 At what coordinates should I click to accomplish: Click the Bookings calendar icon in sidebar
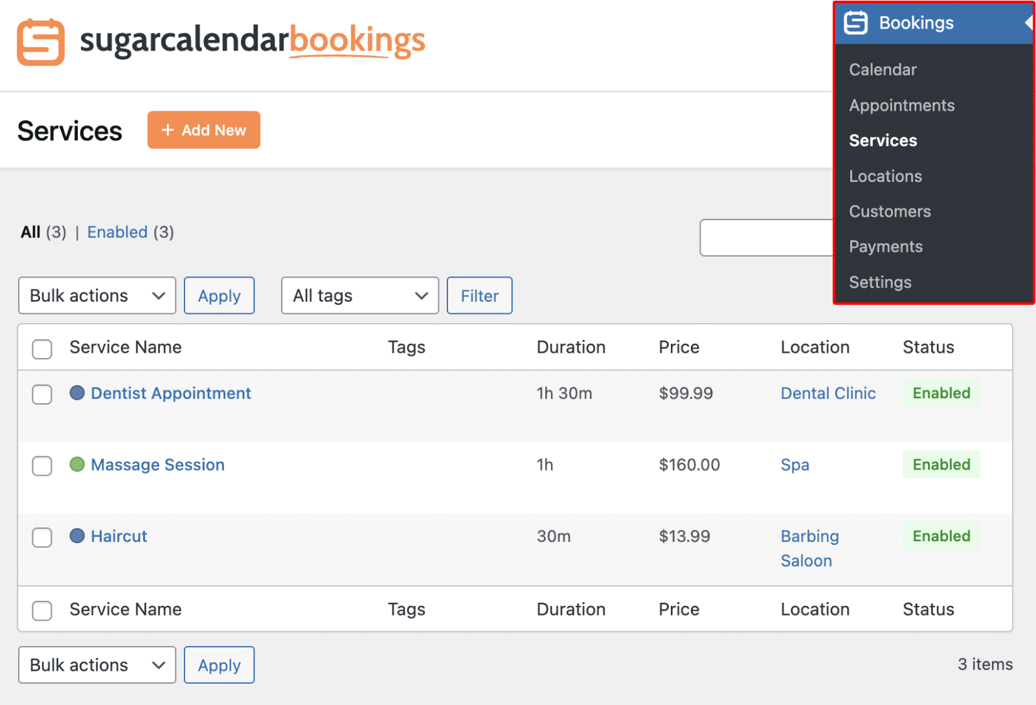(855, 23)
